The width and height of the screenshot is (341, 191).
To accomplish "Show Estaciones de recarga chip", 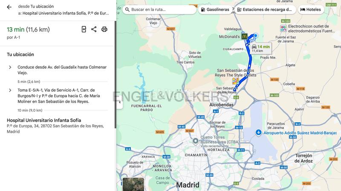I will coord(265,9).
